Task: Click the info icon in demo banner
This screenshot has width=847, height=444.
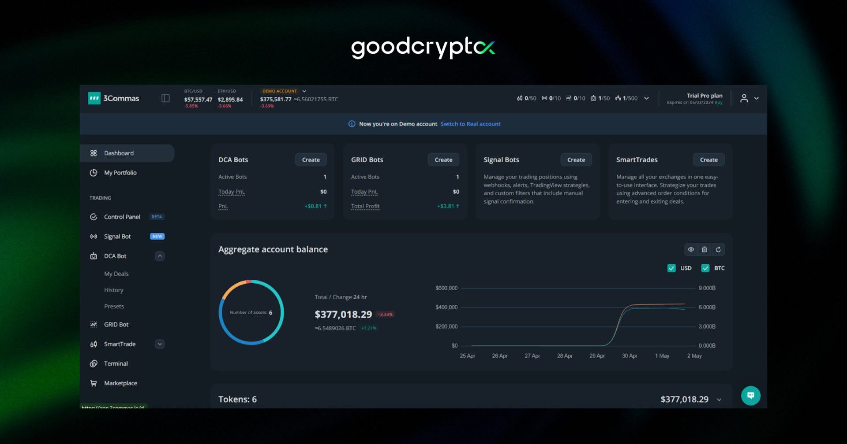Action: pyautogui.click(x=352, y=124)
